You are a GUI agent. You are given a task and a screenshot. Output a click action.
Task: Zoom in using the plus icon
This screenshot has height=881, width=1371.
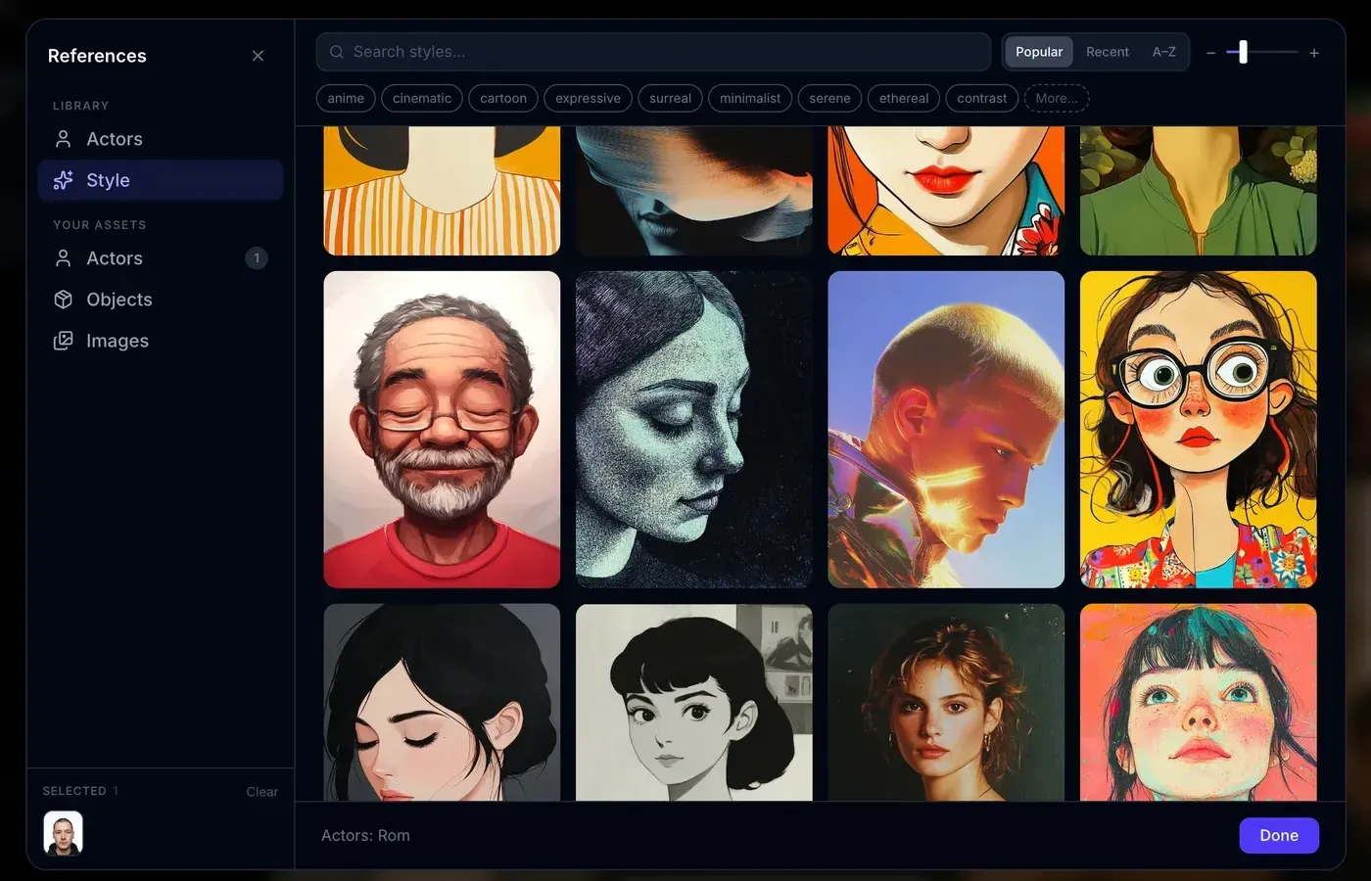point(1313,52)
